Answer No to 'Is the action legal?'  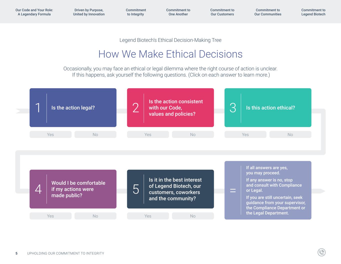point(95,134)
